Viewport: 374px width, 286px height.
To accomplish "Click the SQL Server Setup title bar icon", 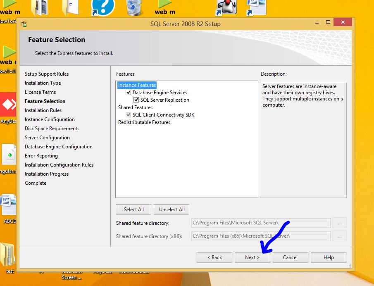I will click(24, 24).
